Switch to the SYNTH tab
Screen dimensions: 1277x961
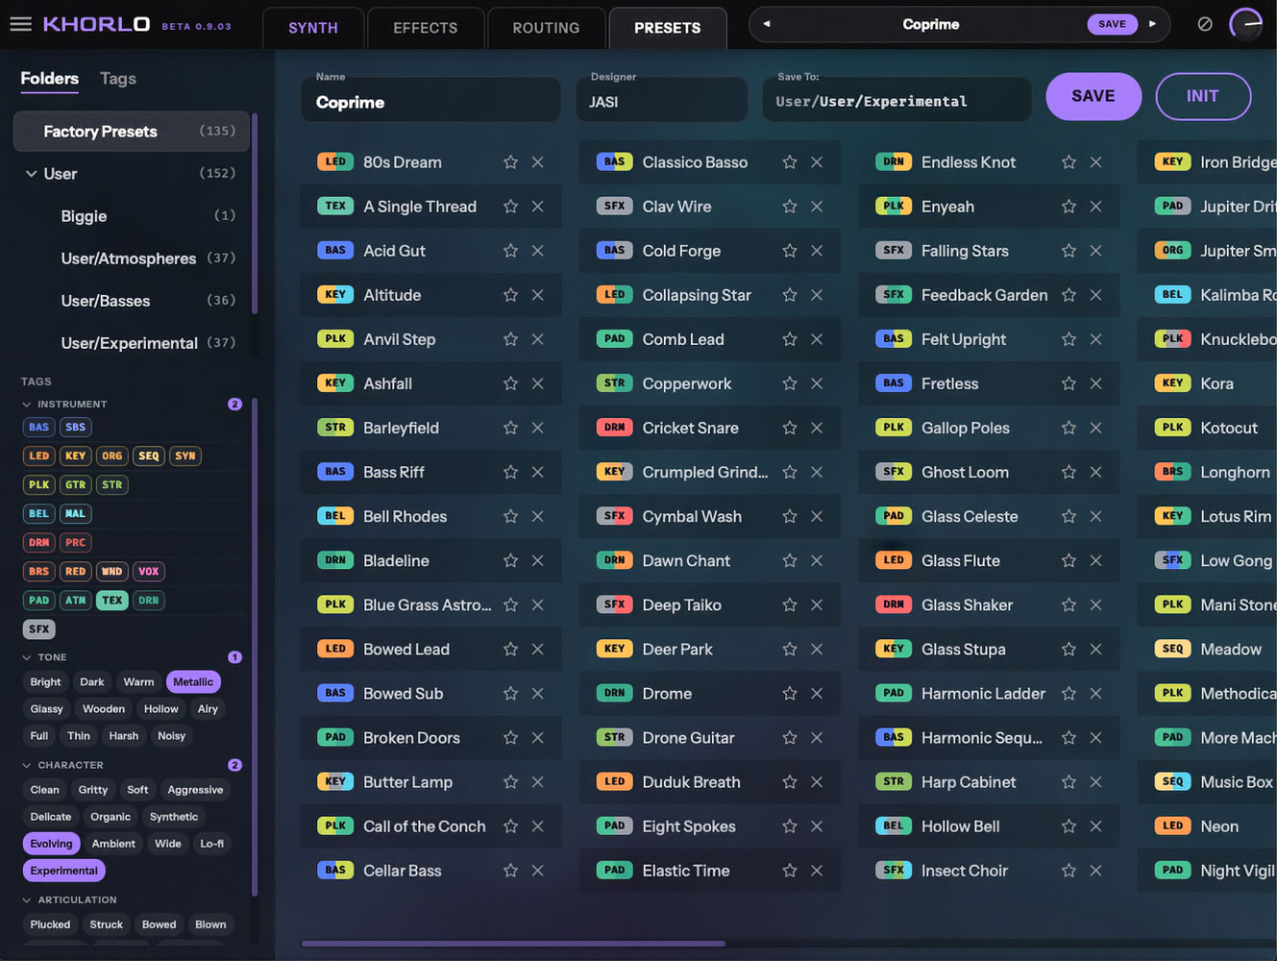313,28
